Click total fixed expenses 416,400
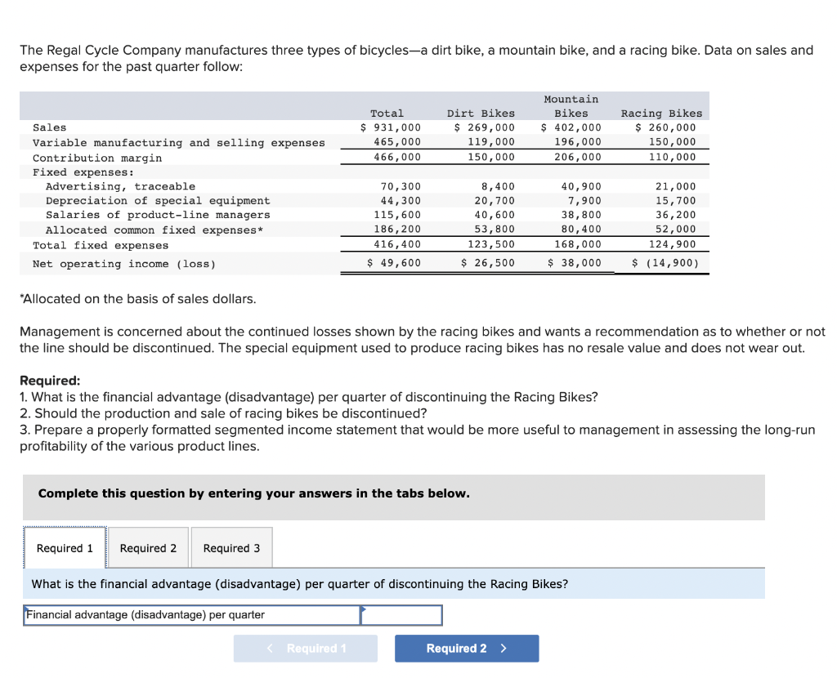This screenshot has width=837, height=678. click(x=397, y=244)
